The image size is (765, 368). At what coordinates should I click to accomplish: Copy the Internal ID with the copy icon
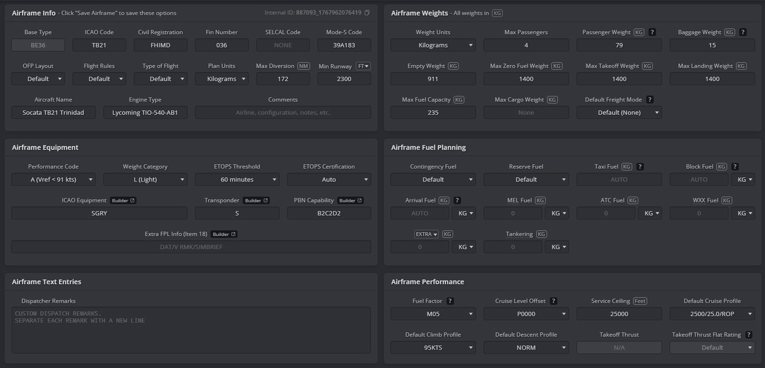point(367,13)
